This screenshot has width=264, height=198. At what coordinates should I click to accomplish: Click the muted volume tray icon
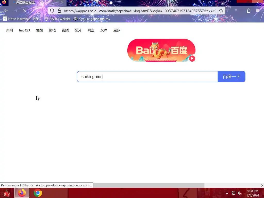[x=240, y=193]
